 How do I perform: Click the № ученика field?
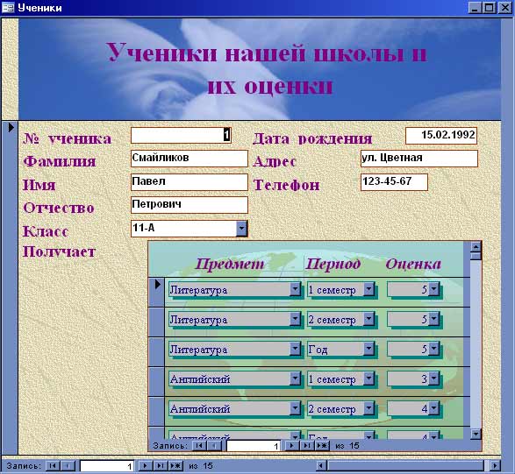pyautogui.click(x=181, y=135)
